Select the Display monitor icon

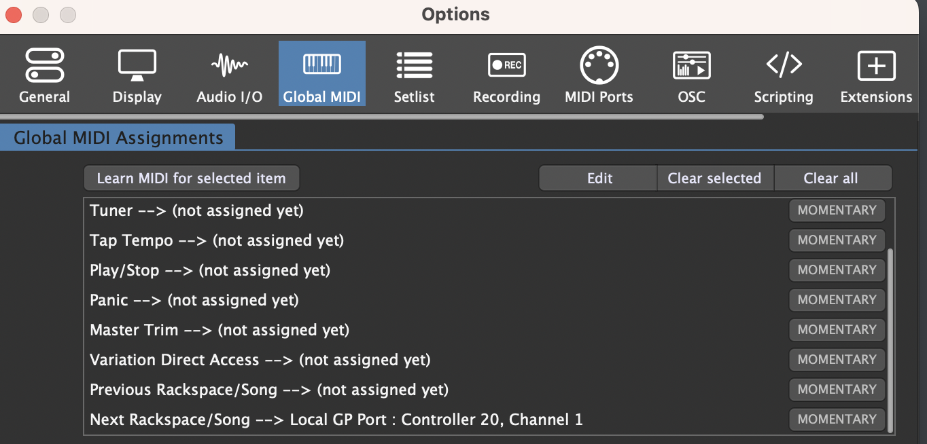coord(137,65)
